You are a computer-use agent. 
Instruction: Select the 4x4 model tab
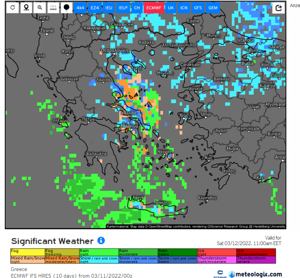(x=80, y=8)
